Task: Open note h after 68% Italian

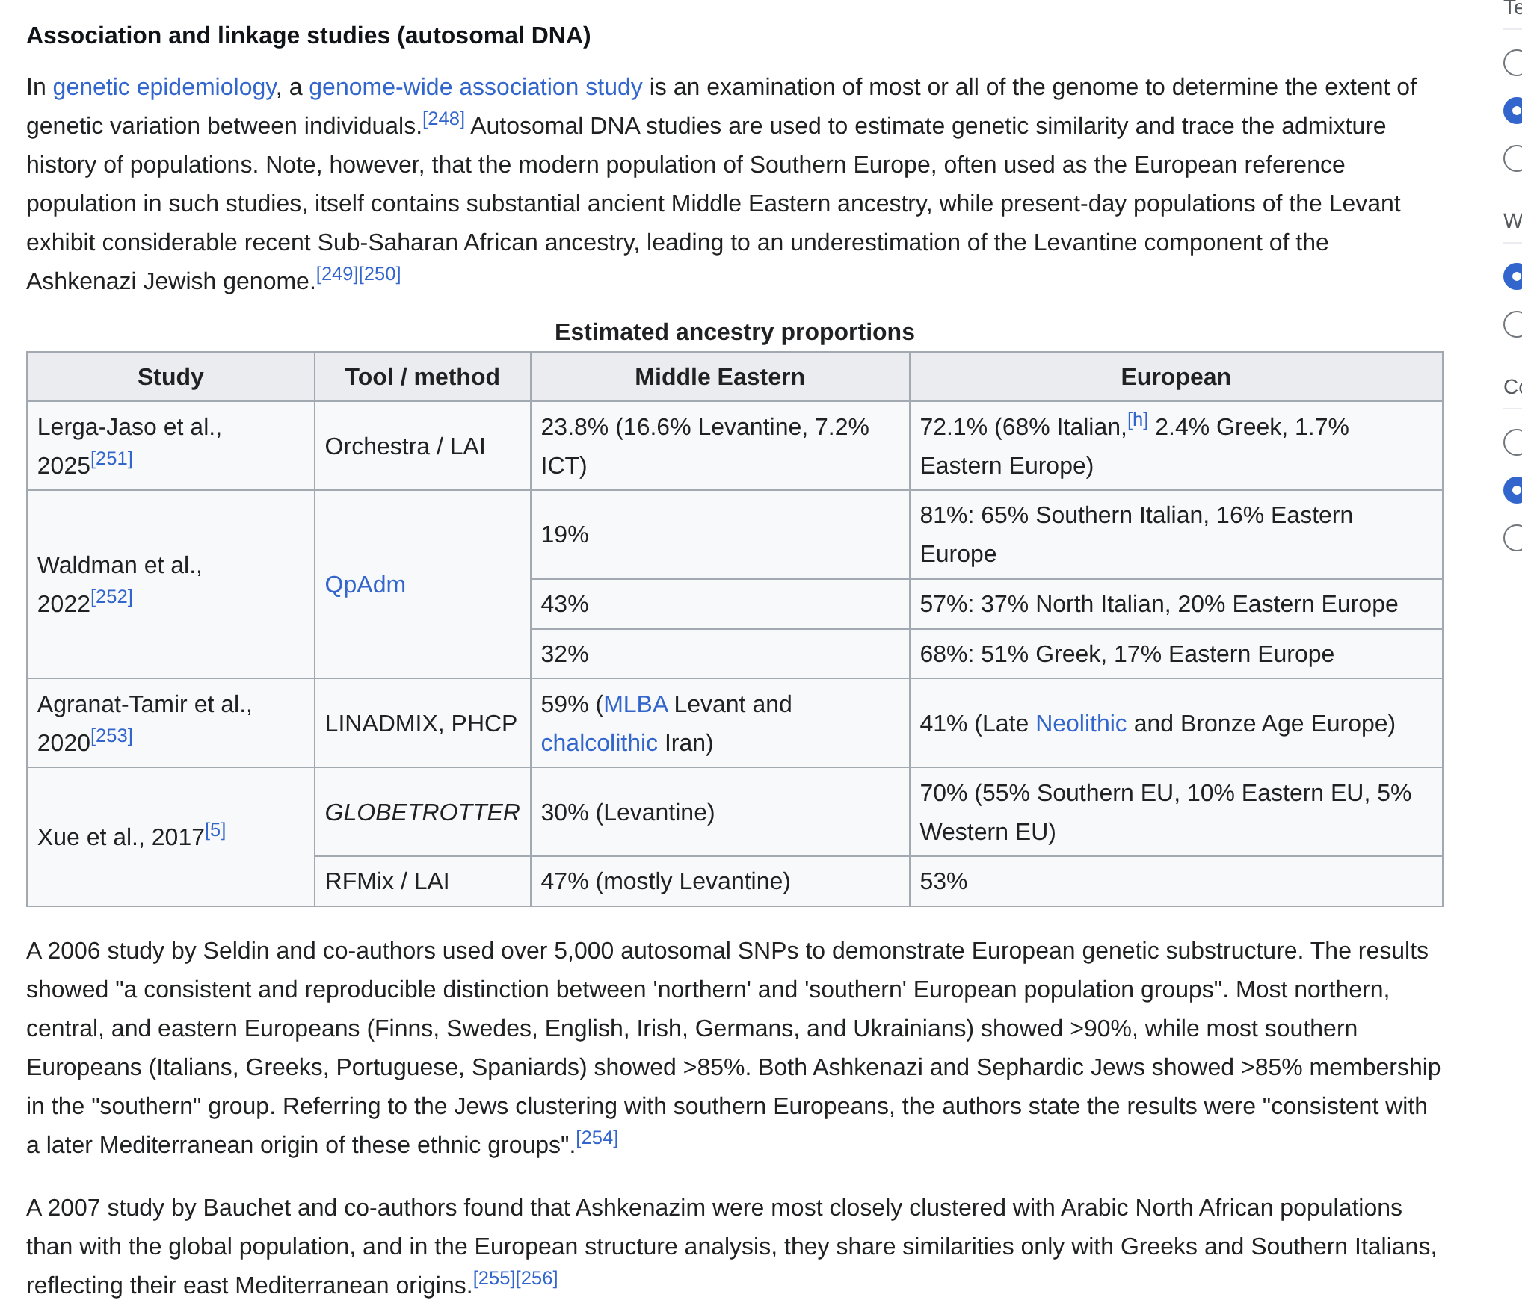Action: click(1138, 420)
